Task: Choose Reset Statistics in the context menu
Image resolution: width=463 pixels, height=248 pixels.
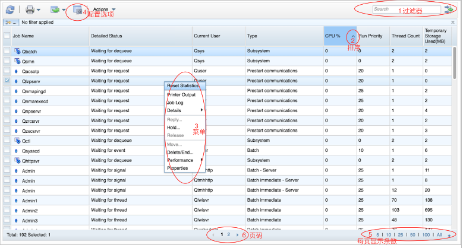Action: (x=182, y=86)
